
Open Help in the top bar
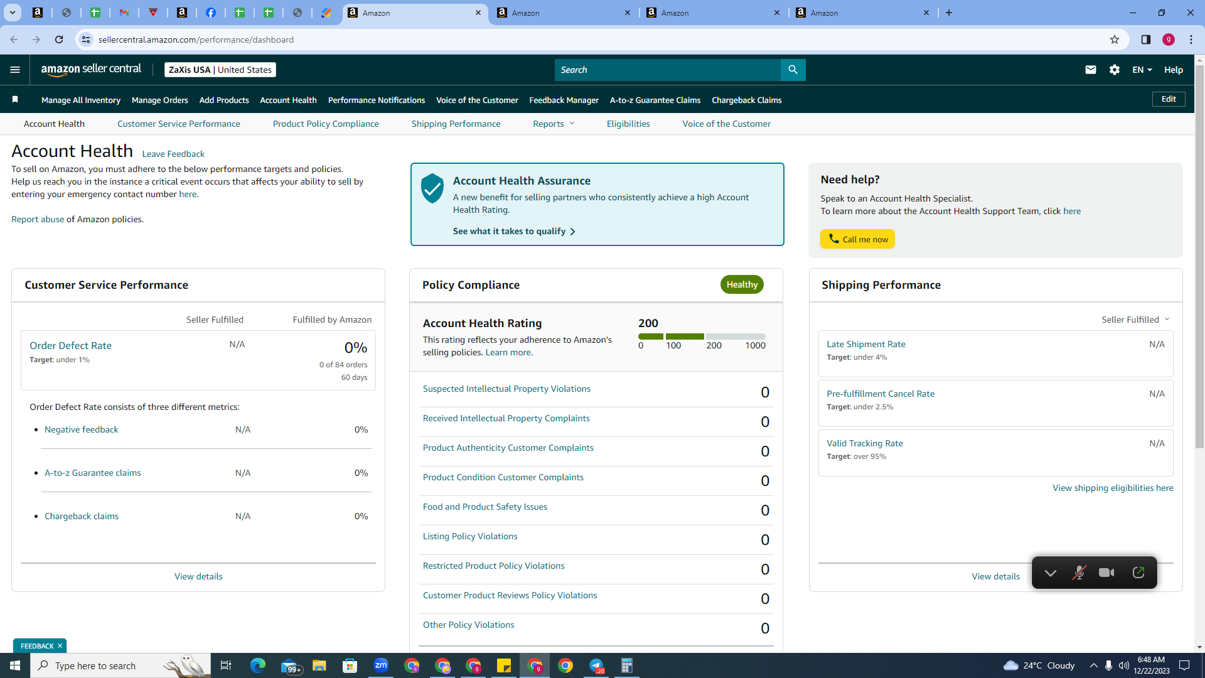(x=1174, y=70)
